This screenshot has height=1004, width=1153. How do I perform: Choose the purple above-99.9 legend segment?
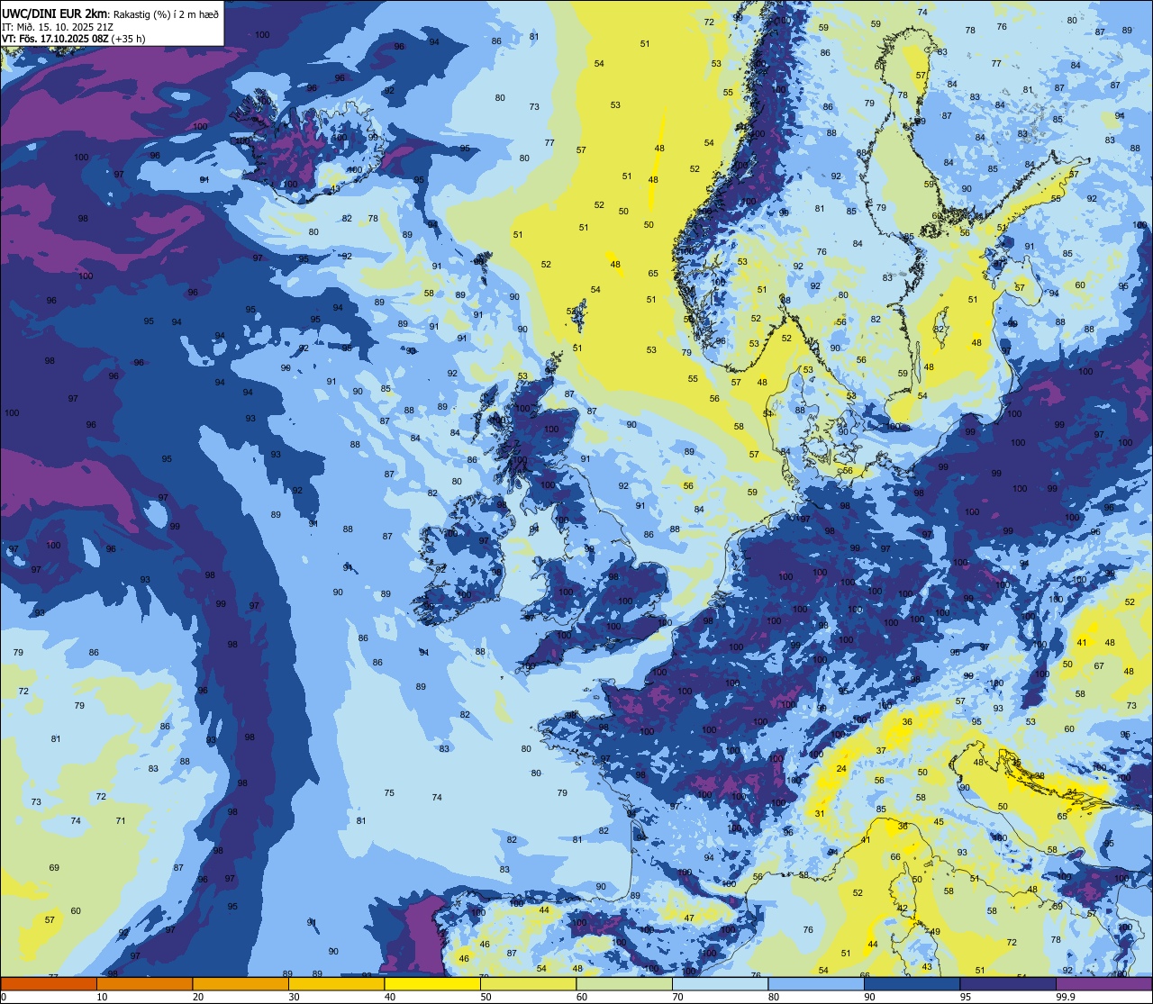tap(1103, 983)
